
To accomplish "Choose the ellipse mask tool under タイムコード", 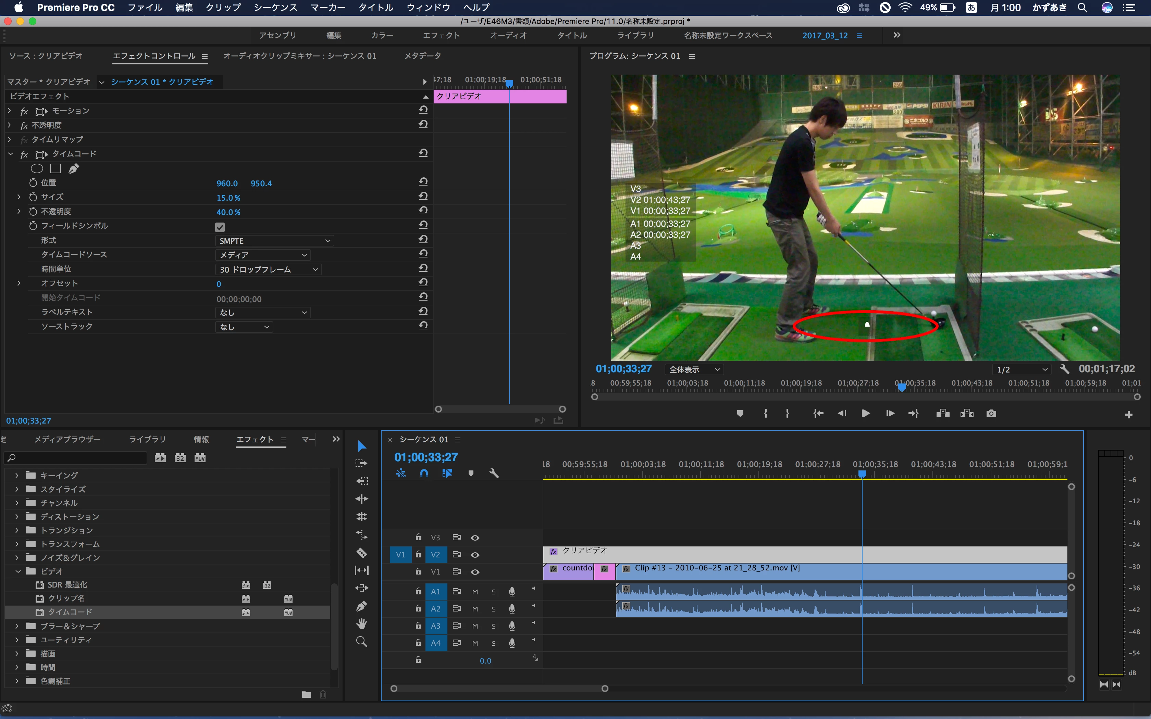I will point(37,168).
